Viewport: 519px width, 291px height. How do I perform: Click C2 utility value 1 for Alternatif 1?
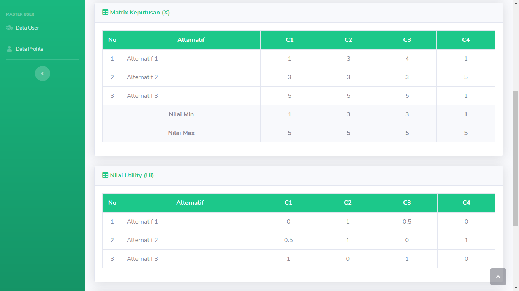(x=348, y=222)
